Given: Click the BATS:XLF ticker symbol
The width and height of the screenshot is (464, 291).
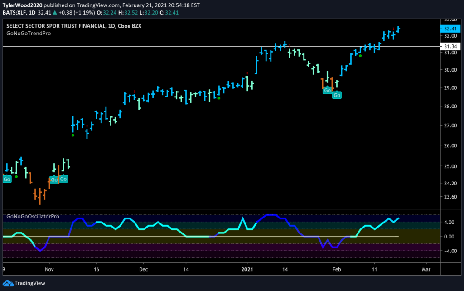Looking at the screenshot, I should click(x=14, y=13).
